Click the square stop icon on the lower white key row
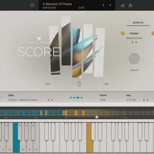This screenshot has height=154, width=154. [36, 149]
